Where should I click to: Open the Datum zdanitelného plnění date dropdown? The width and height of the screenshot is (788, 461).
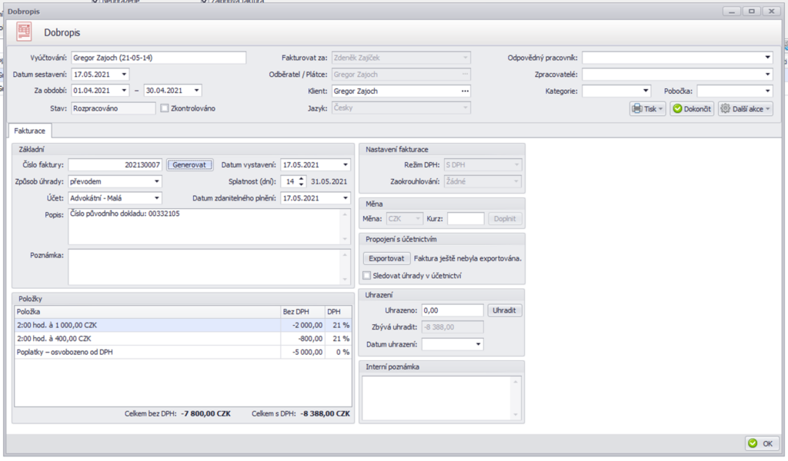[346, 198]
